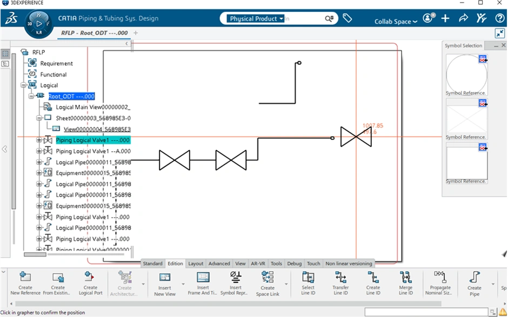Expand the highlighted Piping Logical Valve1 node

[x=39, y=140]
